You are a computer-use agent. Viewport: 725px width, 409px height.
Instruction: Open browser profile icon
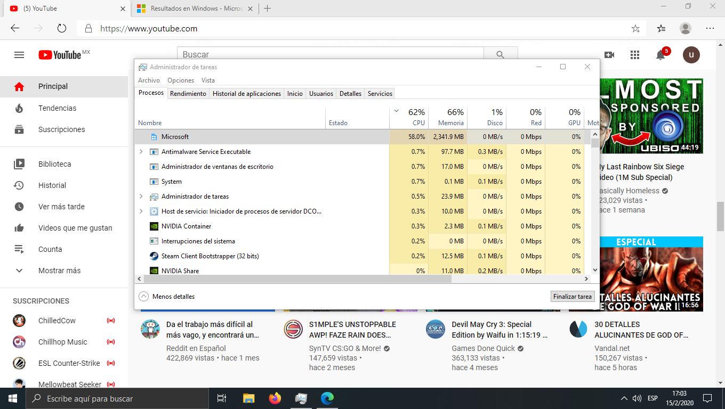pyautogui.click(x=686, y=29)
